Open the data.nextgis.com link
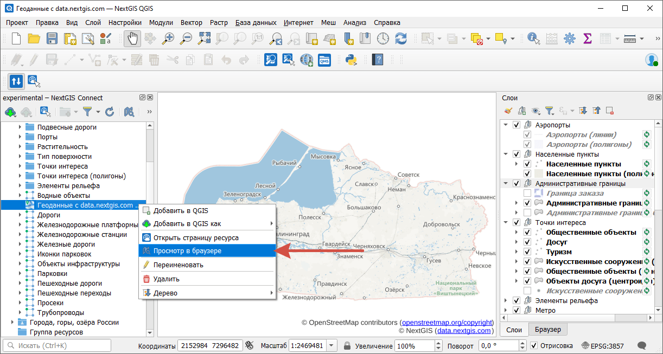Screen dimensions: 663x354 coord(464,331)
